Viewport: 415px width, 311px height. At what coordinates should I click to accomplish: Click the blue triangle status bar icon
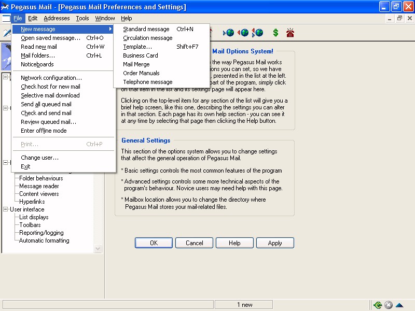click(399, 305)
